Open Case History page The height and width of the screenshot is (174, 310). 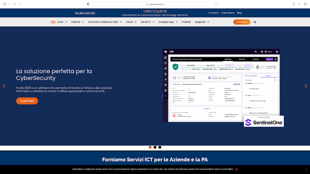[228, 13]
